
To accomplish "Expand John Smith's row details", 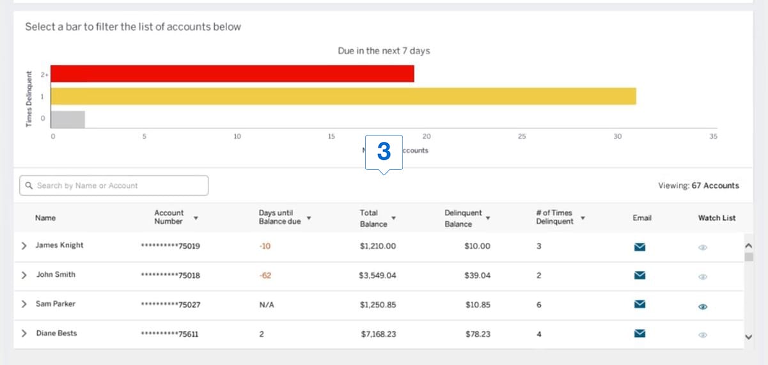I will pos(24,276).
